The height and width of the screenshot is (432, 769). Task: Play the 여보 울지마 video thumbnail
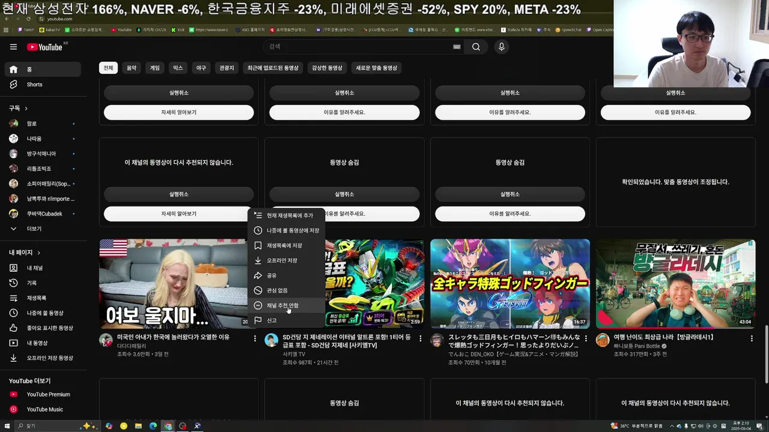(x=174, y=284)
